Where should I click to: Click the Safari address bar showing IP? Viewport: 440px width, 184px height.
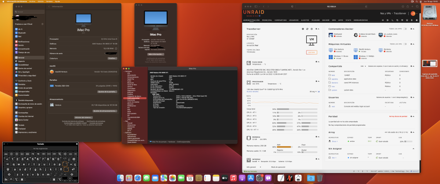coord(331,7)
